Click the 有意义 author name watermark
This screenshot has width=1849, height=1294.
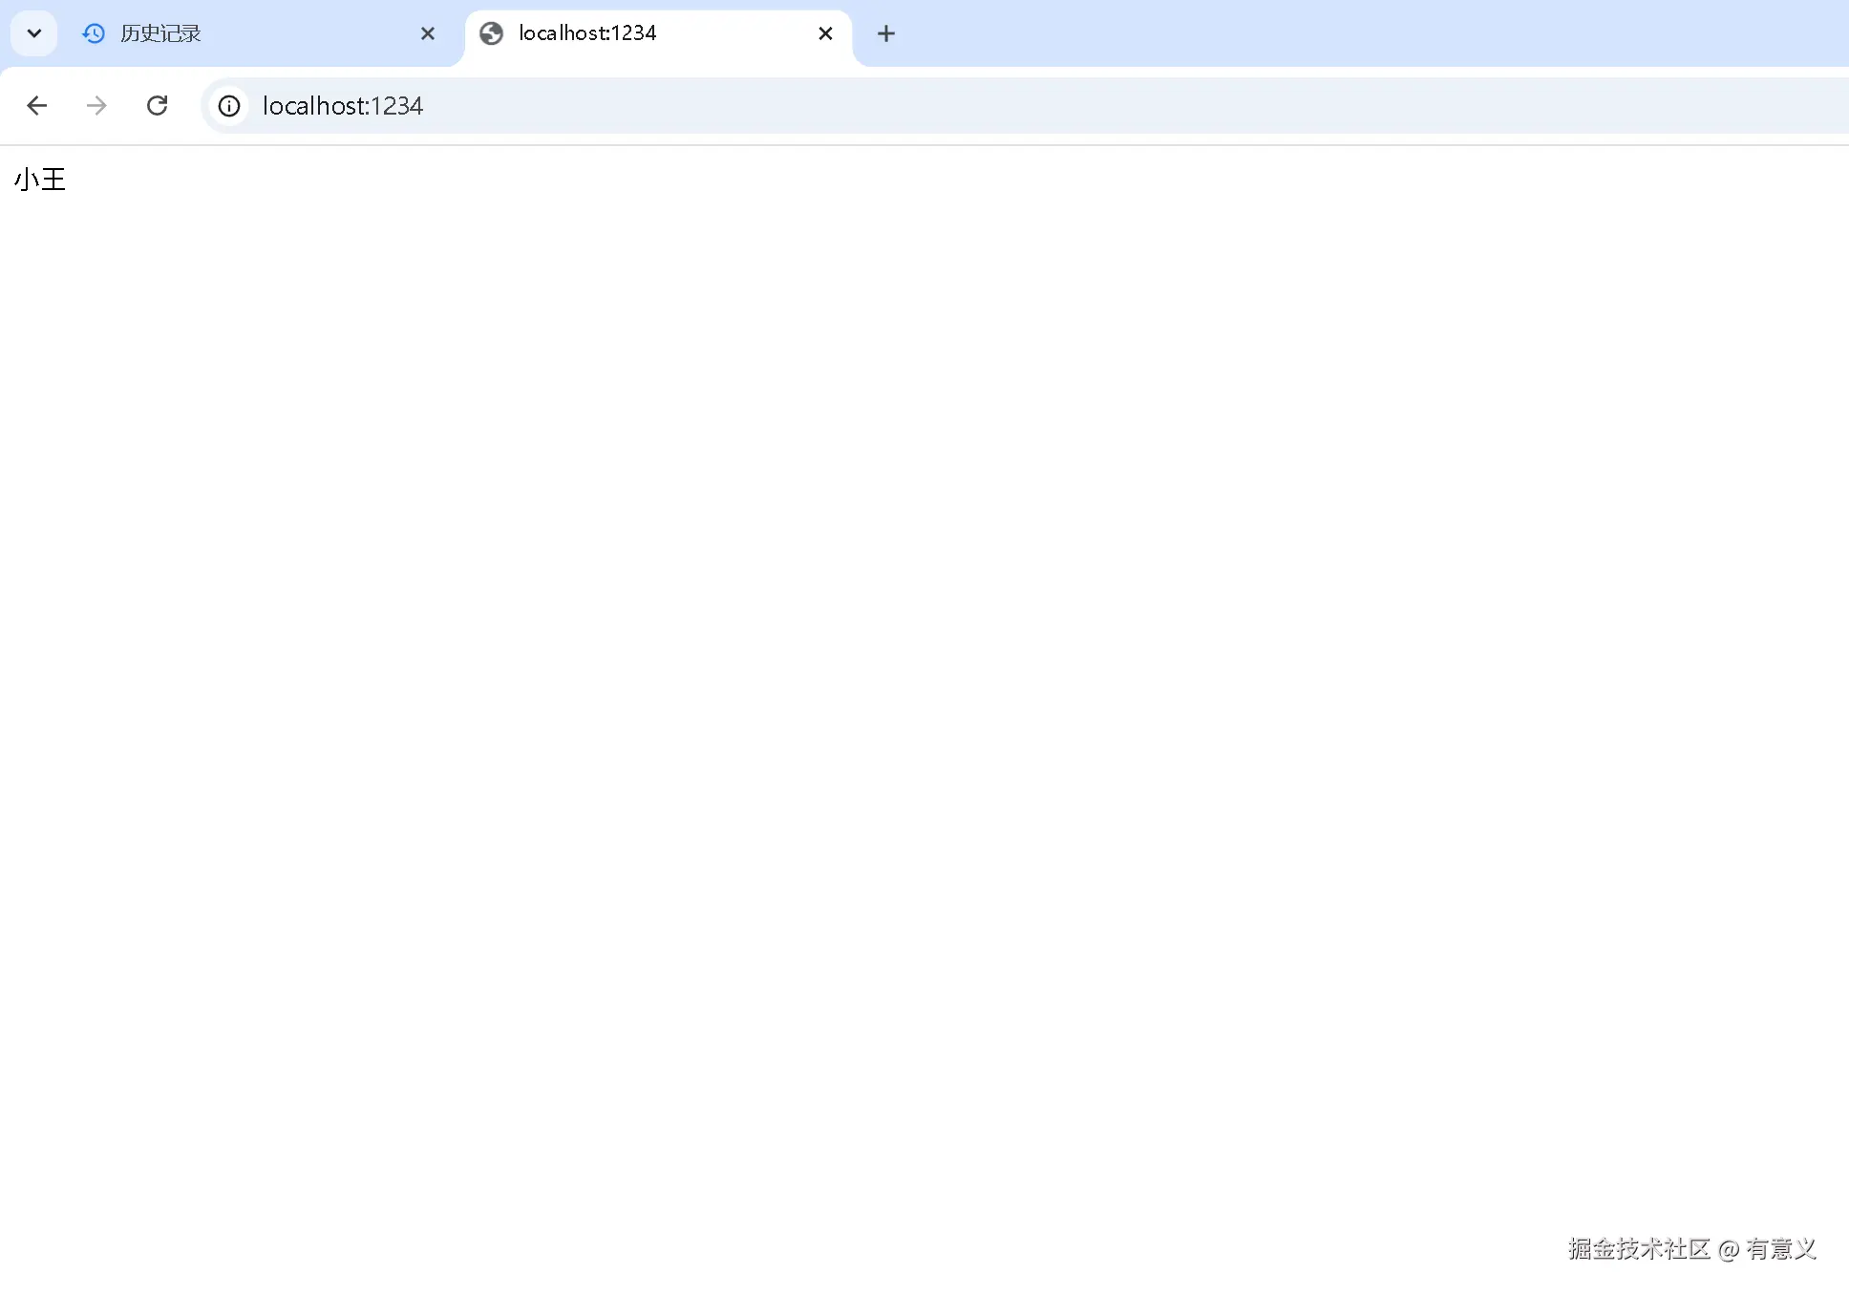pos(1780,1248)
